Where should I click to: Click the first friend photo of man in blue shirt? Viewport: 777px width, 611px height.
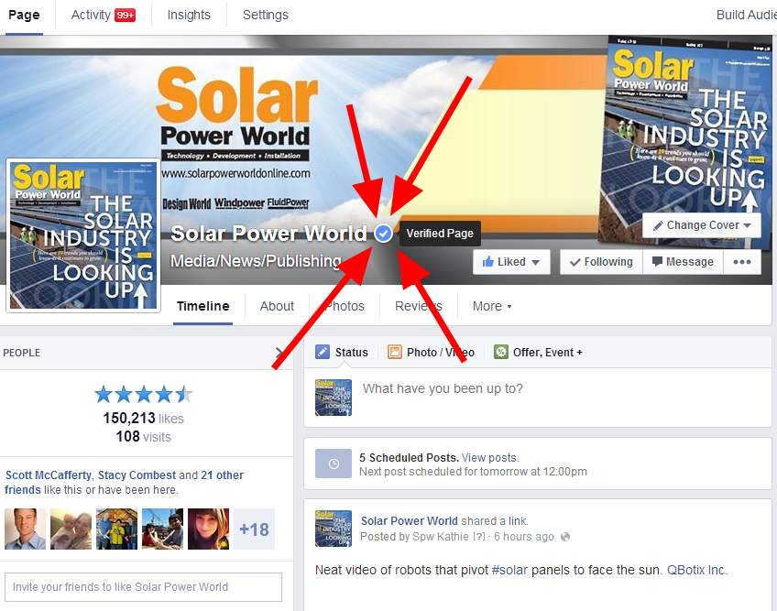coord(26,529)
